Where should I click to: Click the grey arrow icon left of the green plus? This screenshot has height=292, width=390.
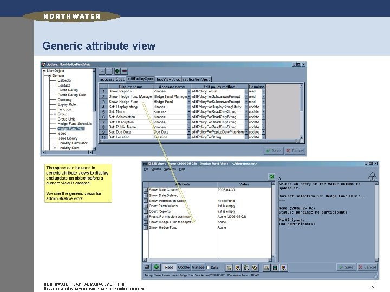pos(109,71)
